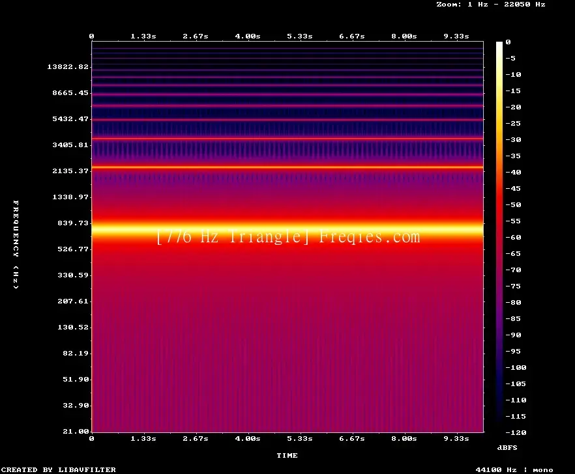Select the 21.00 frequency label

(76, 431)
